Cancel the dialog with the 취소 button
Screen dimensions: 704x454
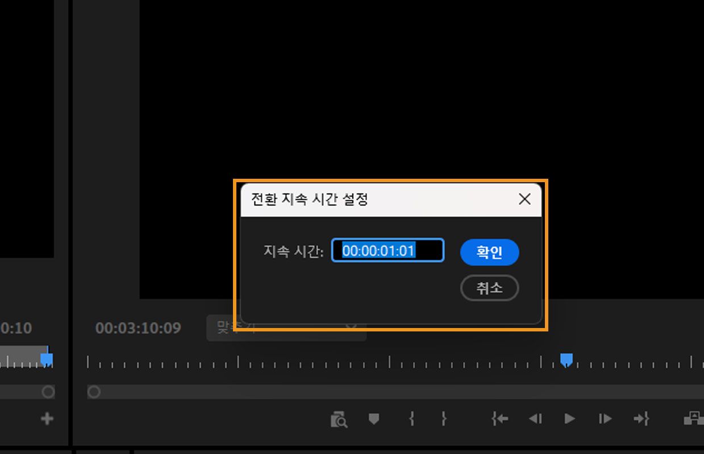point(489,288)
